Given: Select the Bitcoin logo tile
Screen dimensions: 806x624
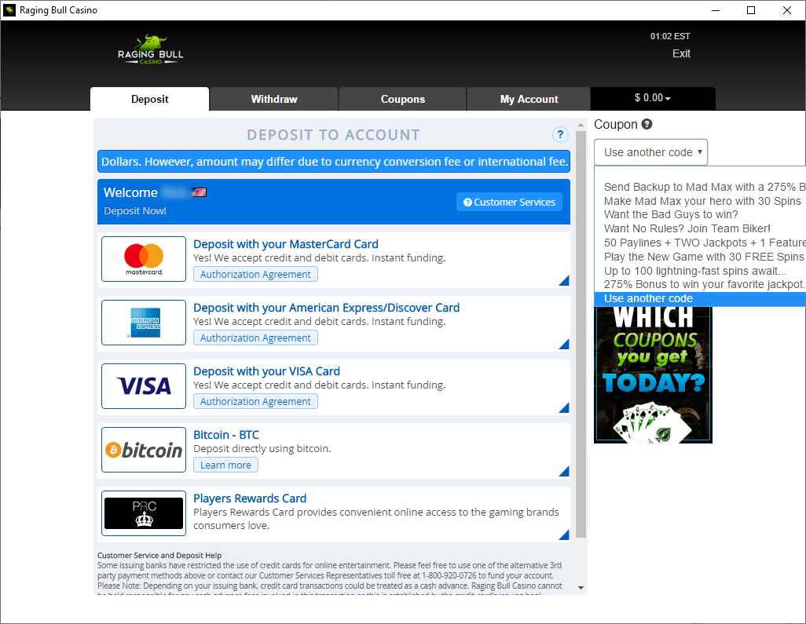Looking at the screenshot, I should click(x=144, y=450).
